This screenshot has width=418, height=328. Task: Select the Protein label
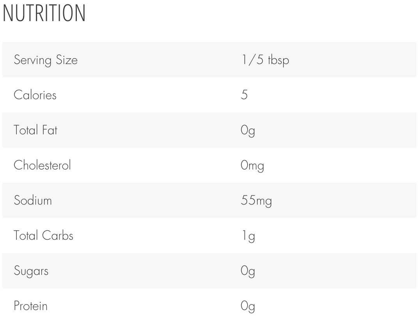pyautogui.click(x=31, y=306)
